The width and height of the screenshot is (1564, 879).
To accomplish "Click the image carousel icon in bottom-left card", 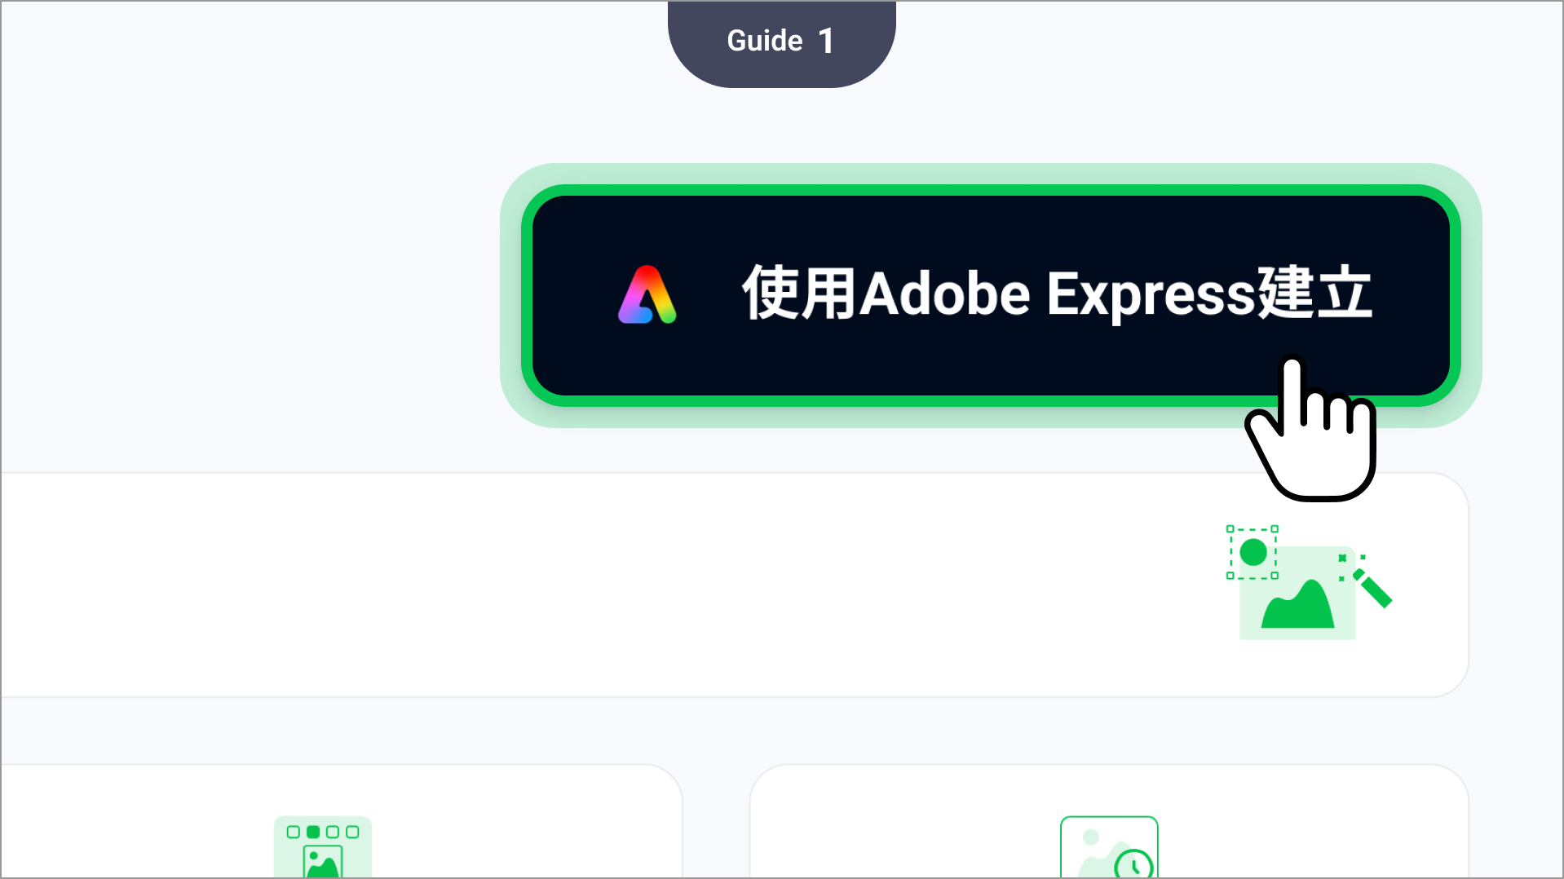I will click(x=323, y=847).
